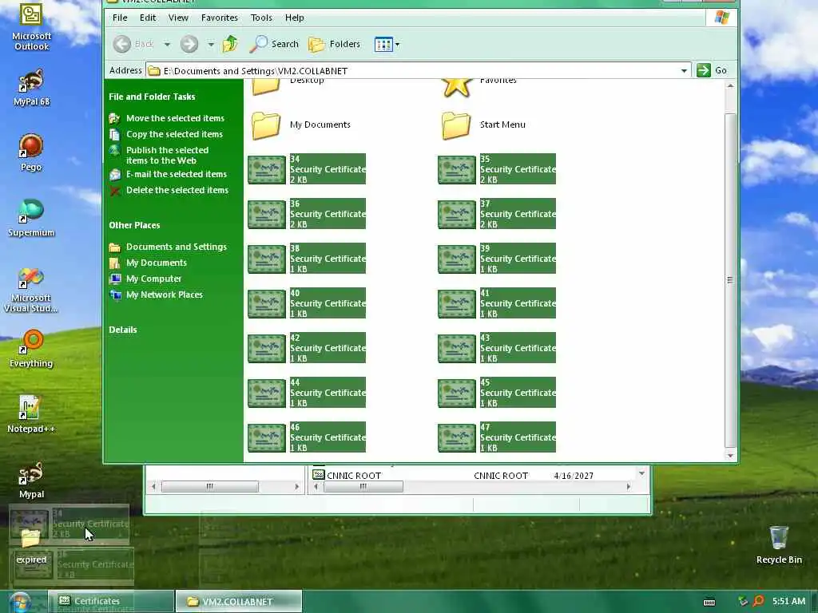Launch the Everything search shortcut

[31, 348]
